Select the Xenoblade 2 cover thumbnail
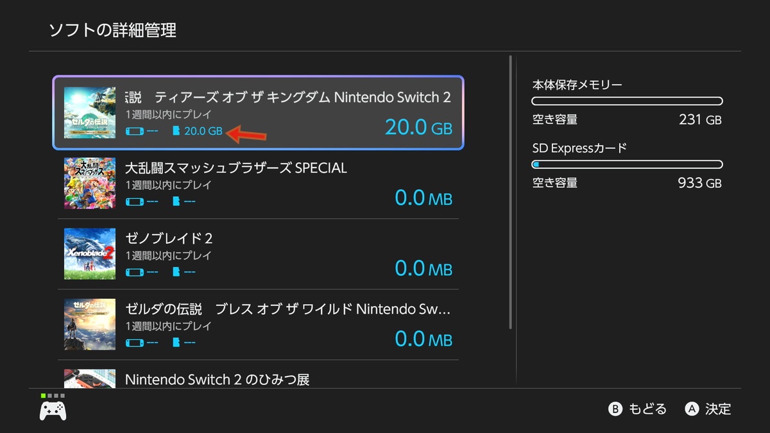Viewport: 770px width, 433px height. [90, 254]
